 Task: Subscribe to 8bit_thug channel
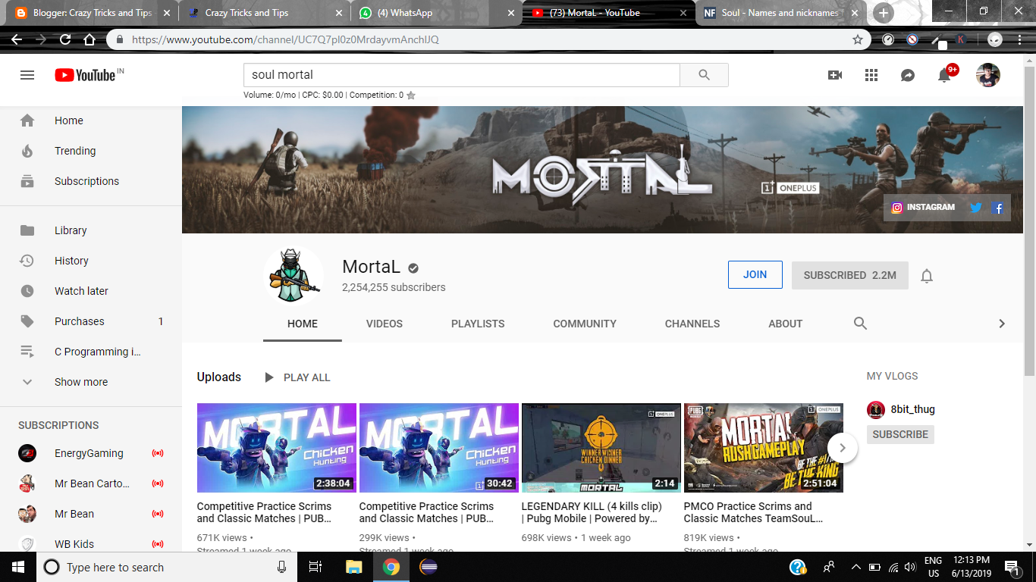(x=900, y=434)
